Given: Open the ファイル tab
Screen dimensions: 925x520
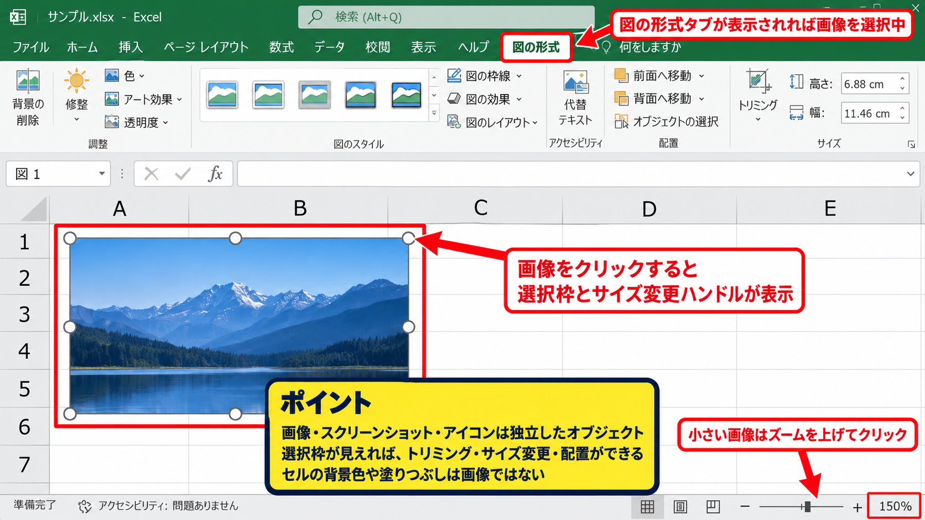Looking at the screenshot, I should pos(31,48).
